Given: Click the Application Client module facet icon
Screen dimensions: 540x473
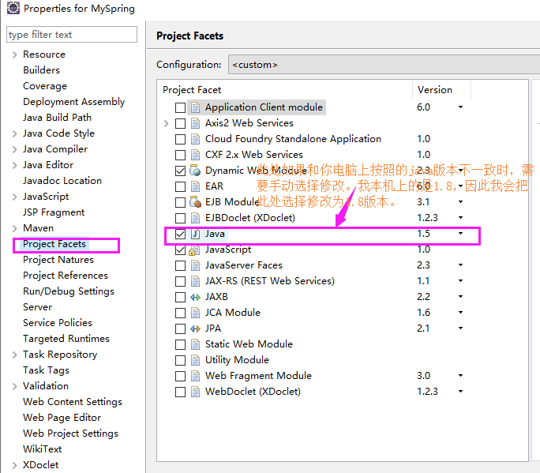Looking at the screenshot, I should click(195, 107).
